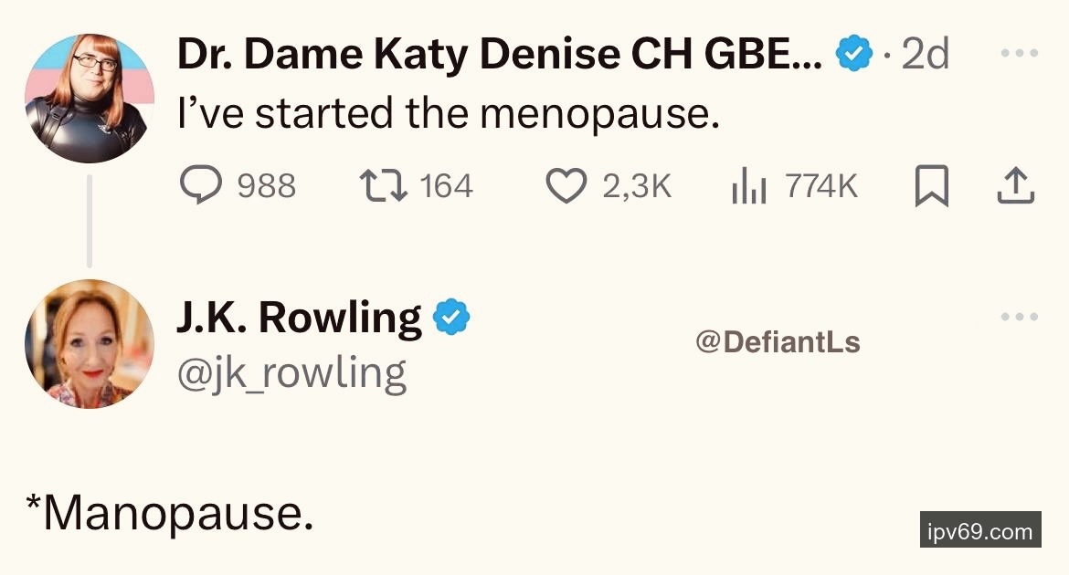Click the J.K. Rowling display name

point(299,318)
